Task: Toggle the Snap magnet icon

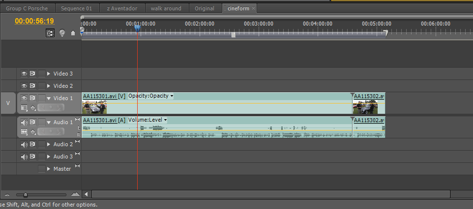Action: [x=50, y=33]
